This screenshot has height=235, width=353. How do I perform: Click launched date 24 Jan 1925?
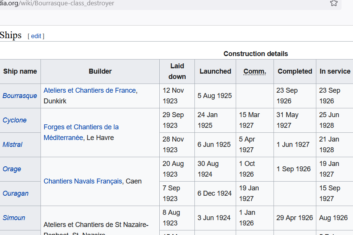pos(207,120)
